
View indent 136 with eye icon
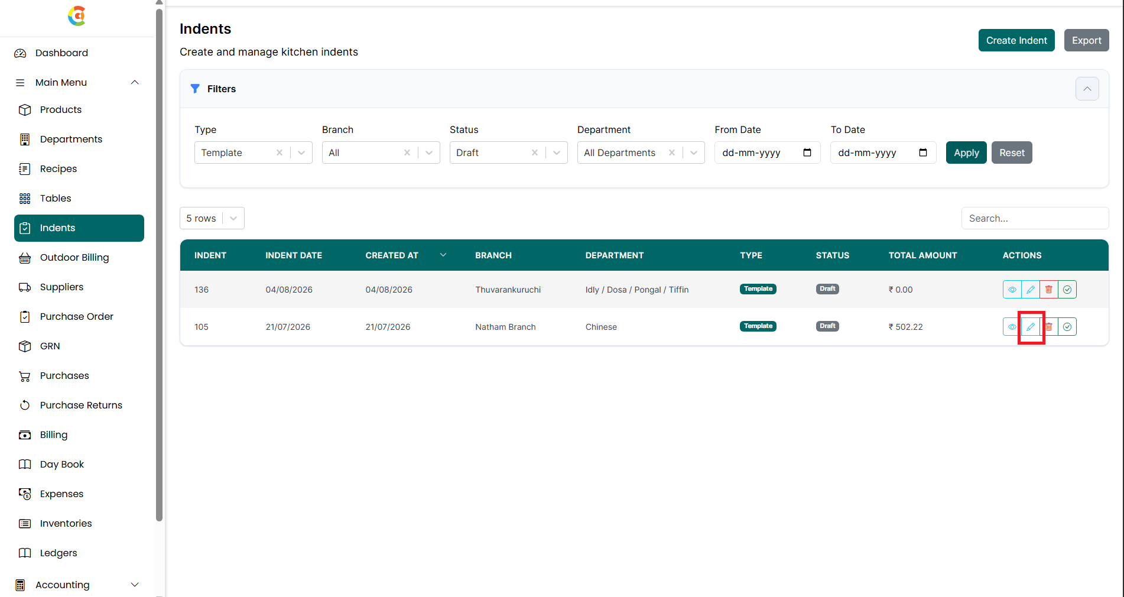(1012, 290)
